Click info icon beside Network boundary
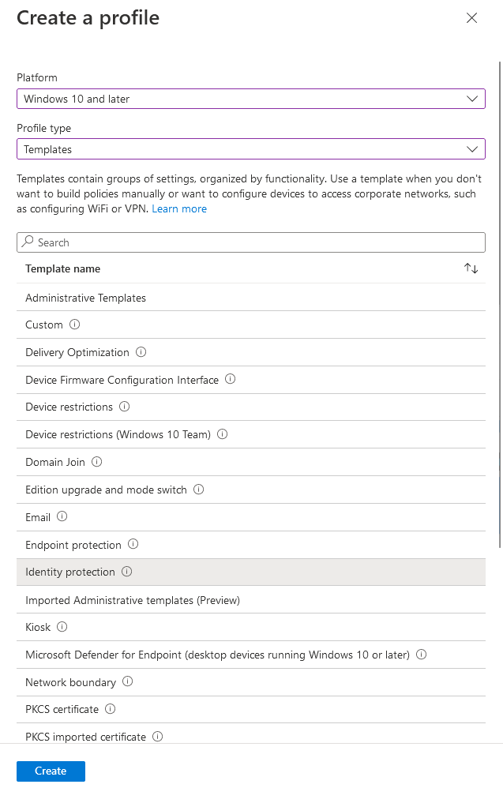This screenshot has width=503, height=788. (x=128, y=682)
